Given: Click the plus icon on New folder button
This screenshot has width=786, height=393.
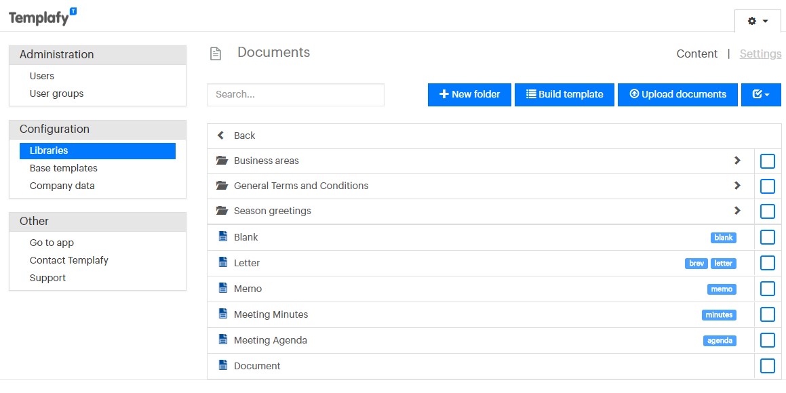Looking at the screenshot, I should pos(444,94).
